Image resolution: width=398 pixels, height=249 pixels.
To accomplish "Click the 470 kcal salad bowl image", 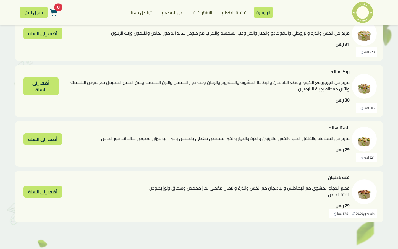I will (364, 35).
